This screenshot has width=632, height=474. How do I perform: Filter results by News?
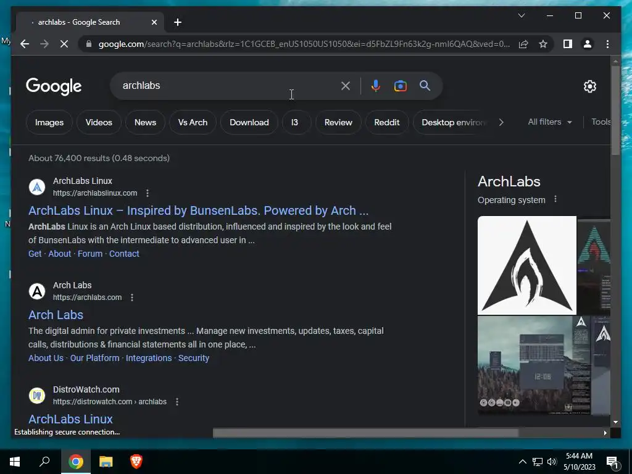[x=145, y=122]
